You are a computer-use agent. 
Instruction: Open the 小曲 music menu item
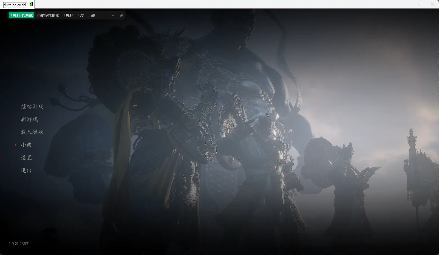(26, 145)
